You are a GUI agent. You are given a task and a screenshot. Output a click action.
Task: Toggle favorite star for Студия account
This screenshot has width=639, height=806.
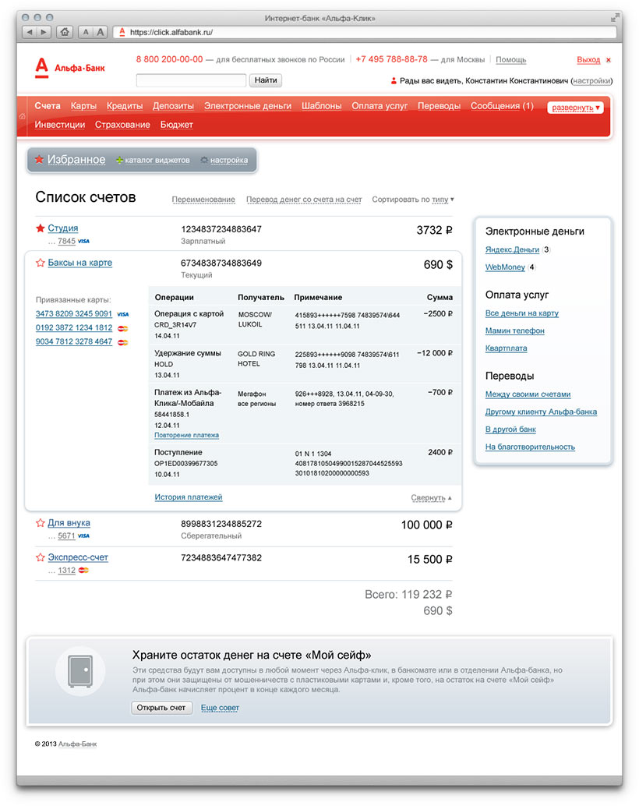(x=41, y=228)
